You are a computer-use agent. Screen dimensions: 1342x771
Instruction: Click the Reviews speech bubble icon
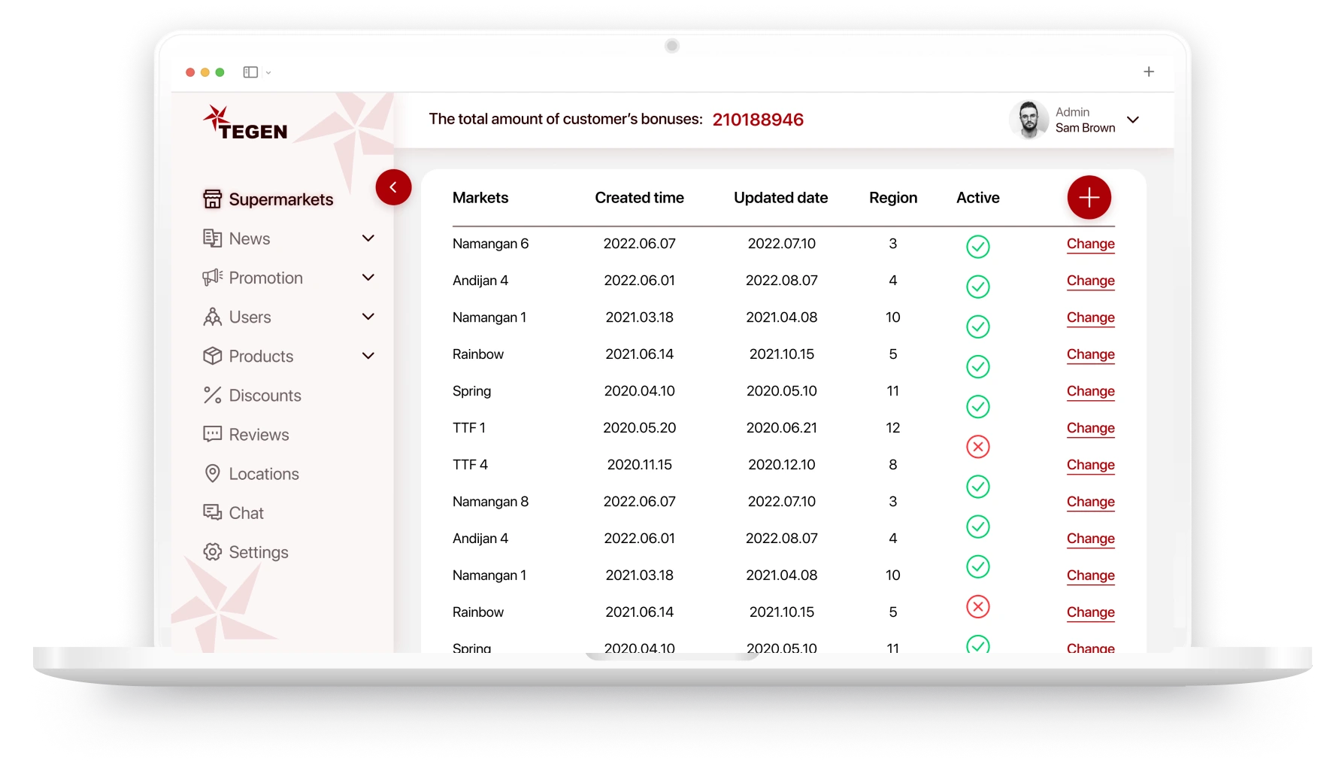(x=213, y=434)
